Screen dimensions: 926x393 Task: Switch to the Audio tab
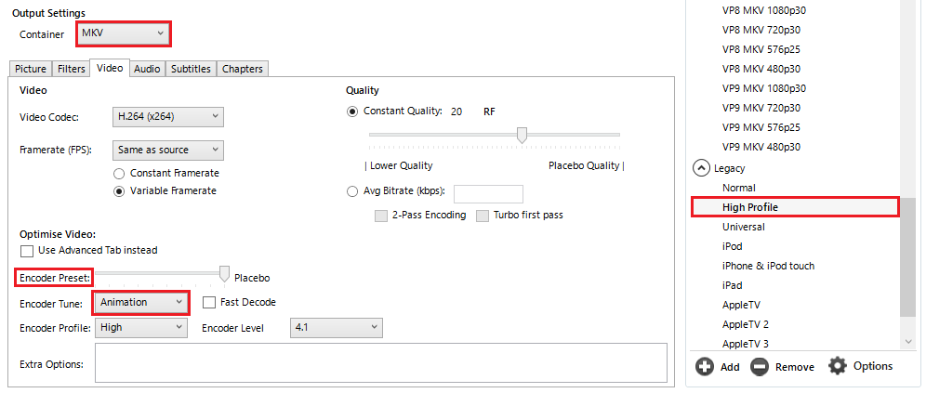[147, 69]
